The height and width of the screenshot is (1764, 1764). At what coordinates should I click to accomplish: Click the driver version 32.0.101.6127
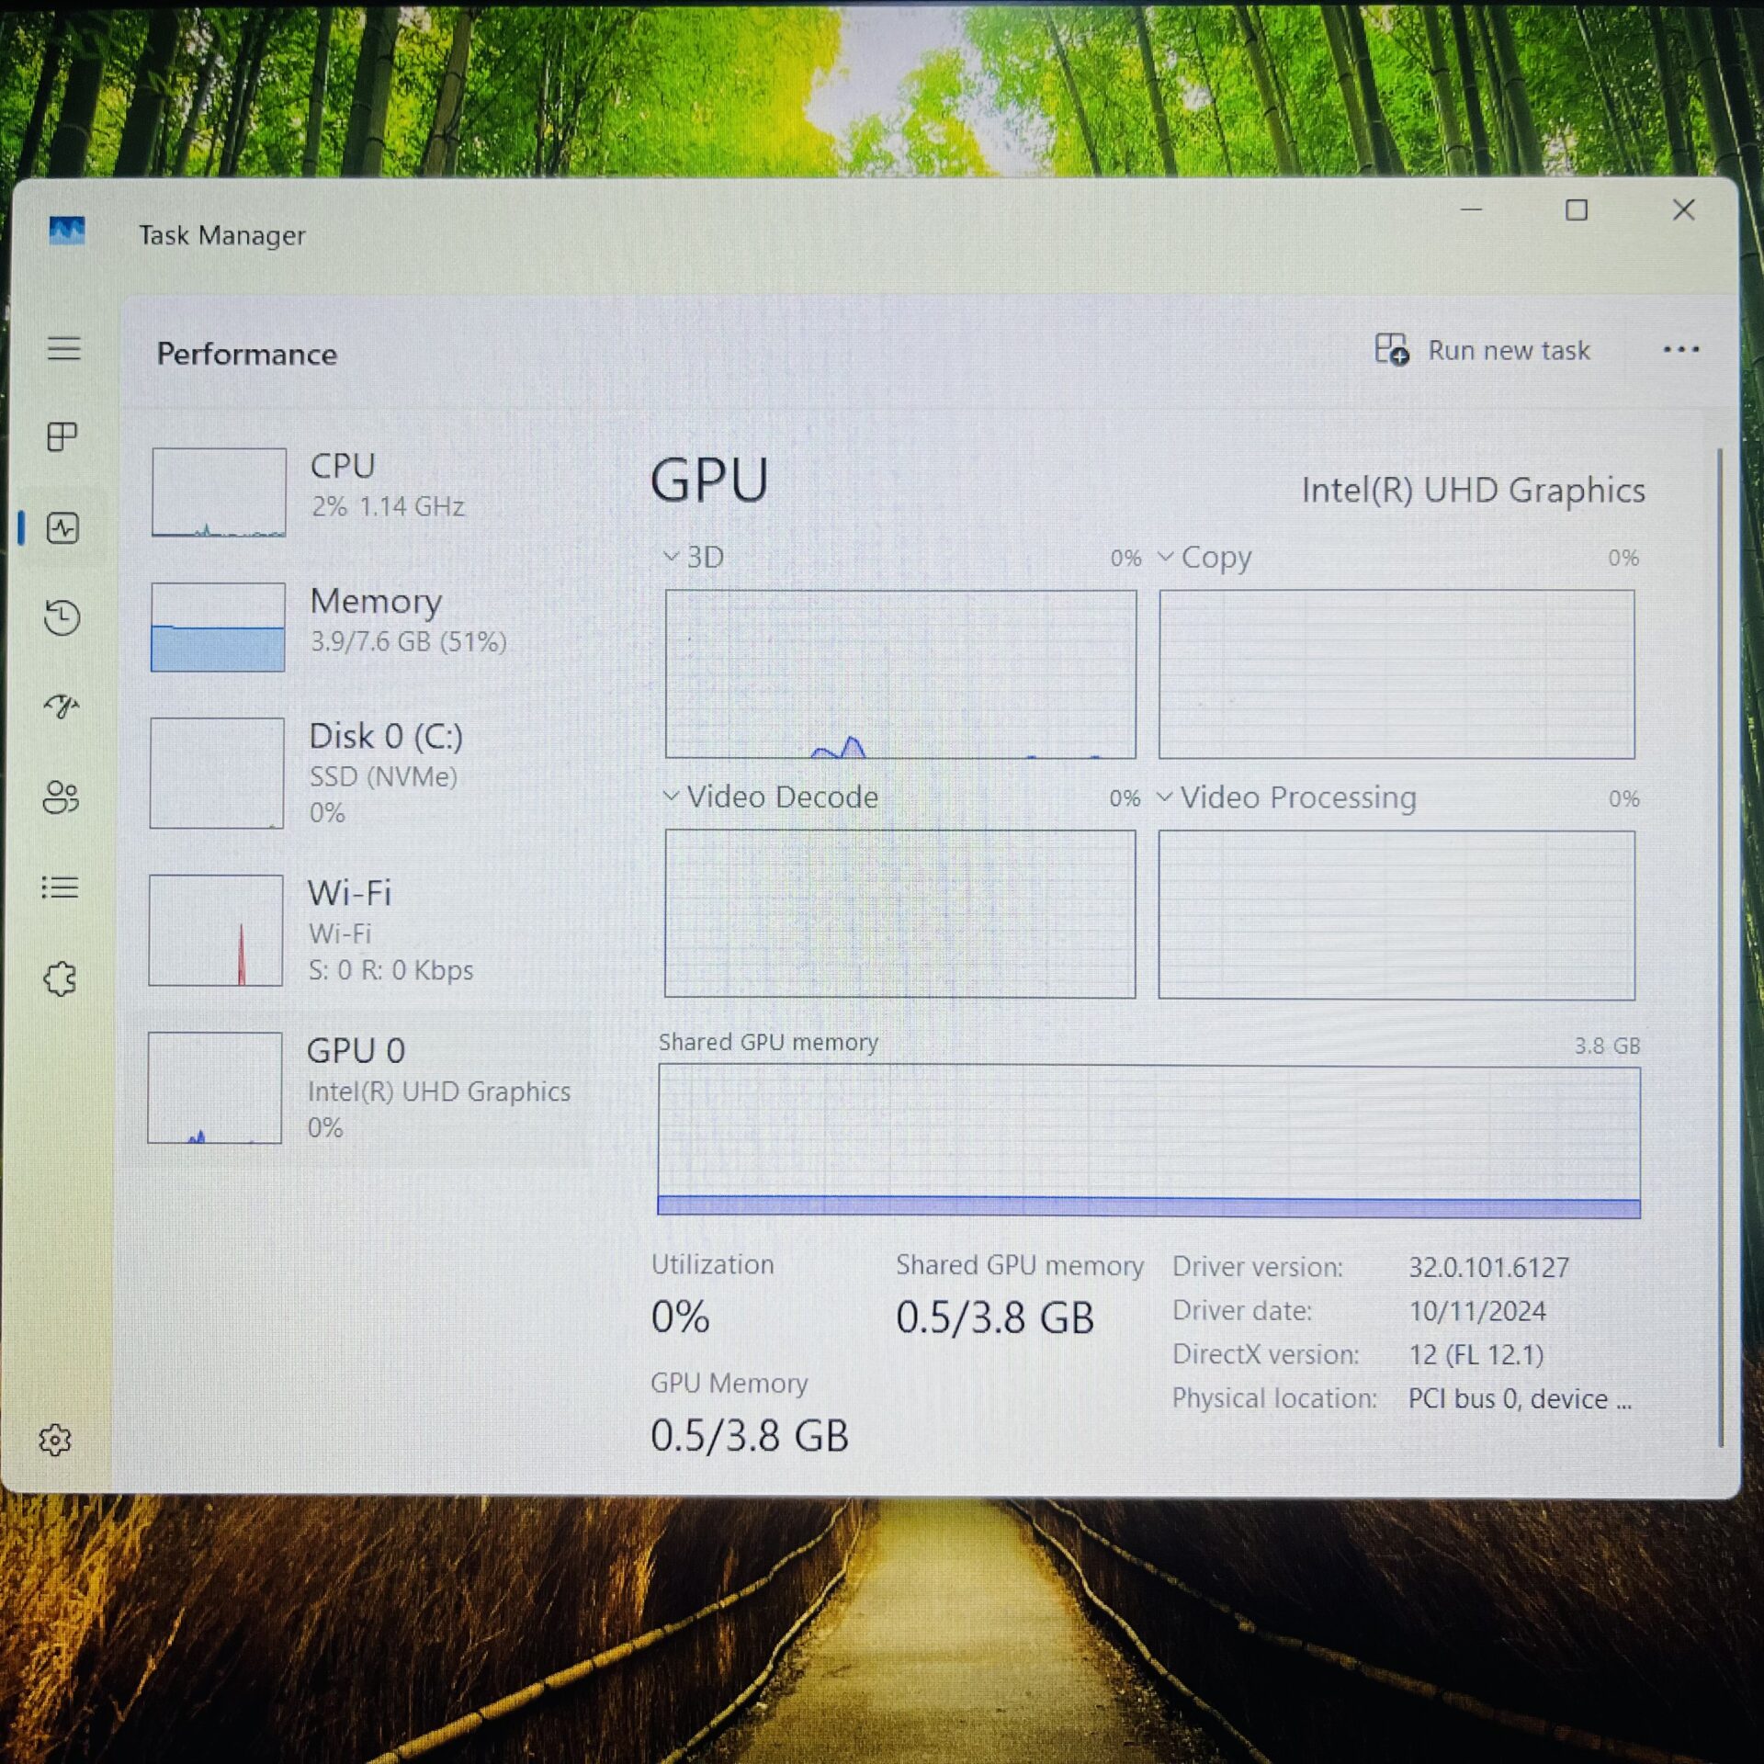1488,1267
